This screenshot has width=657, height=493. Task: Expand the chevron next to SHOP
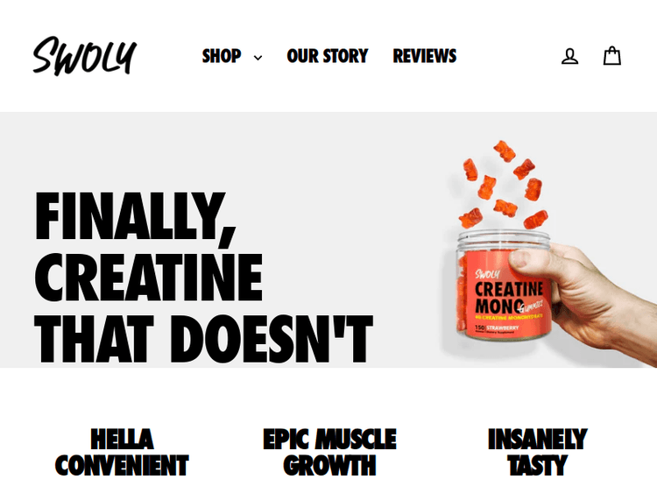(x=258, y=58)
